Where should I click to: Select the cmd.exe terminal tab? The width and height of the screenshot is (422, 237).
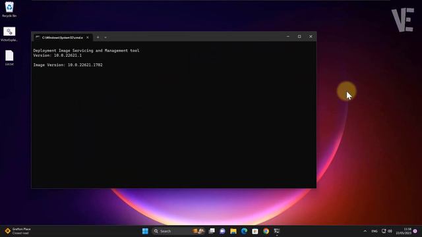(x=63, y=38)
